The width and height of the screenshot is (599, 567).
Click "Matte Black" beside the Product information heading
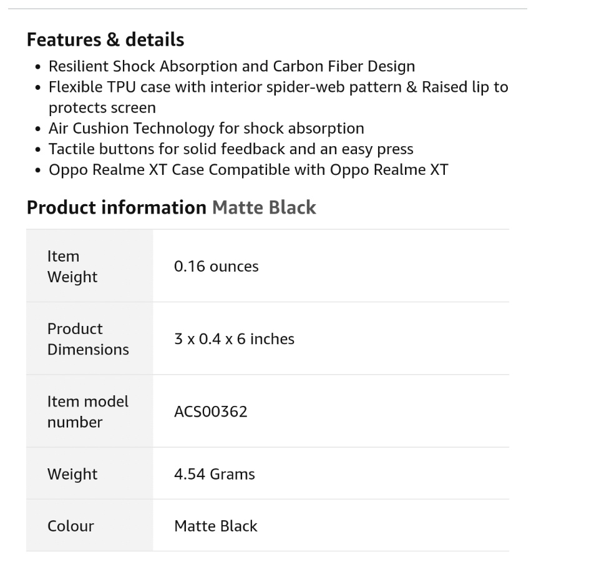coord(264,207)
